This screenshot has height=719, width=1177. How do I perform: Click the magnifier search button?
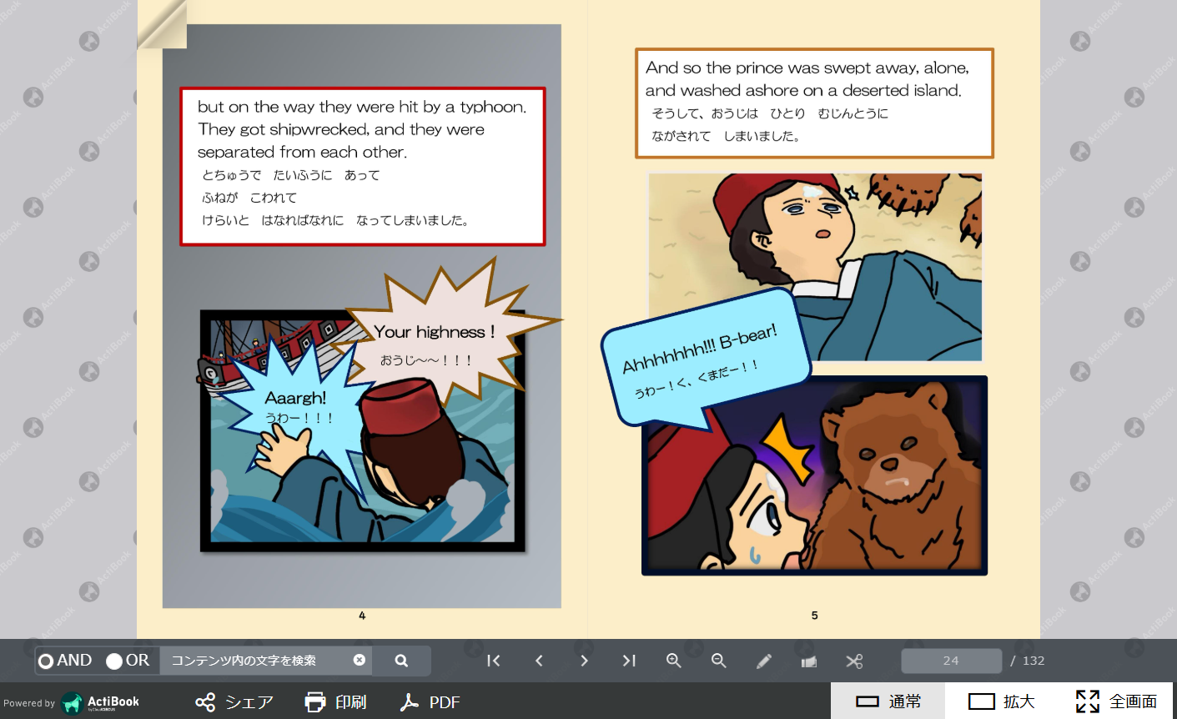401,661
